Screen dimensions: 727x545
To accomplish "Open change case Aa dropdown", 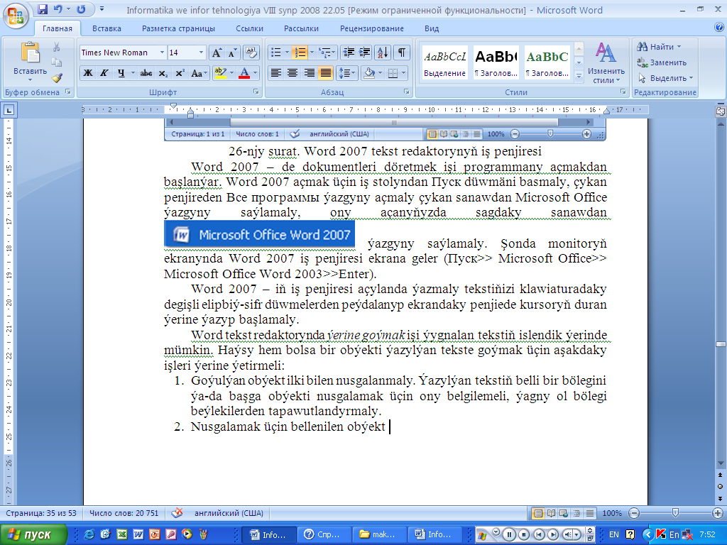I will (x=198, y=73).
